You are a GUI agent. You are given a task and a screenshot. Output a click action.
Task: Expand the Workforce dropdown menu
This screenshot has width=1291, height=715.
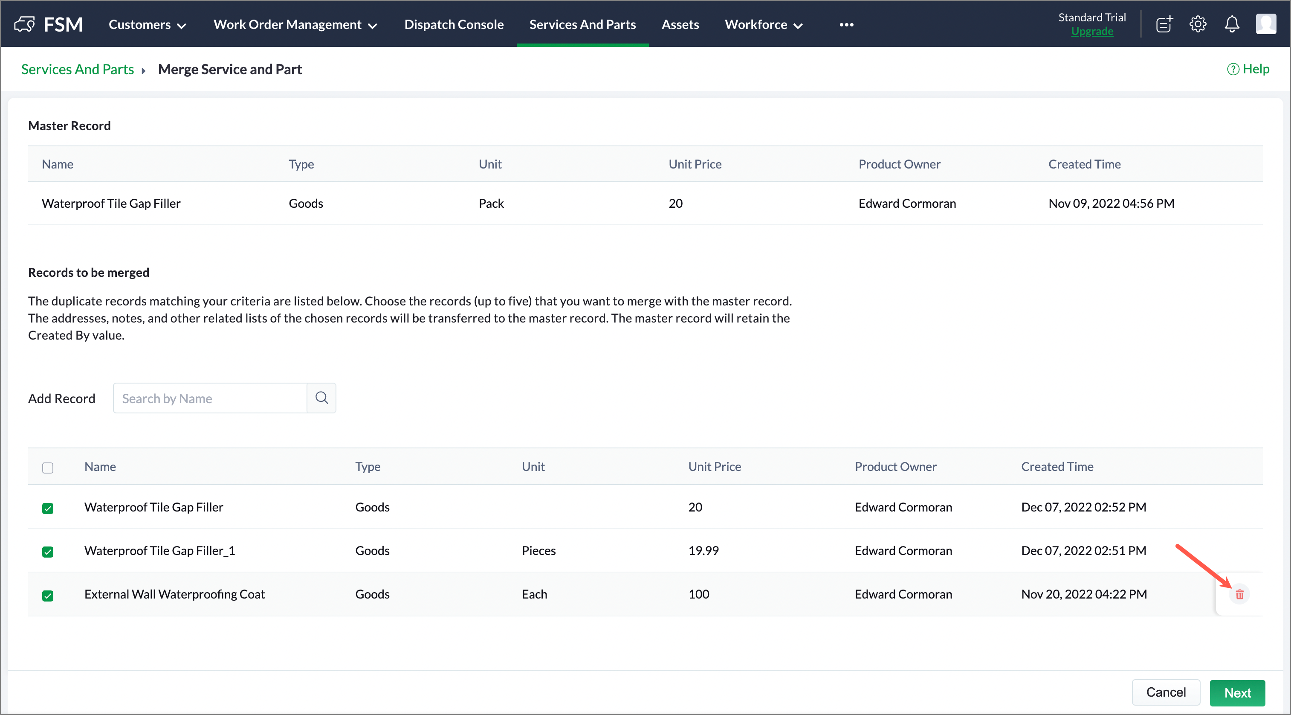coord(763,25)
